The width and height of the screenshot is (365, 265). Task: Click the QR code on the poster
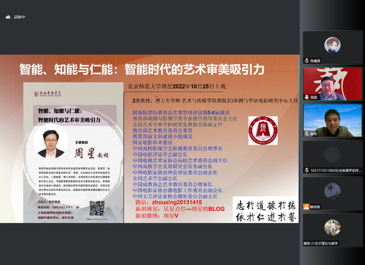97,205
